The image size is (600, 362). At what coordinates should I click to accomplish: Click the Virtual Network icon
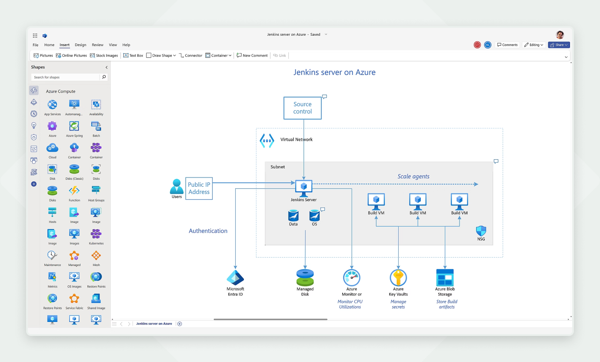pos(267,141)
